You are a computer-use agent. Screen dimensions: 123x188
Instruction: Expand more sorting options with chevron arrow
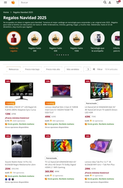tap(88, 69)
